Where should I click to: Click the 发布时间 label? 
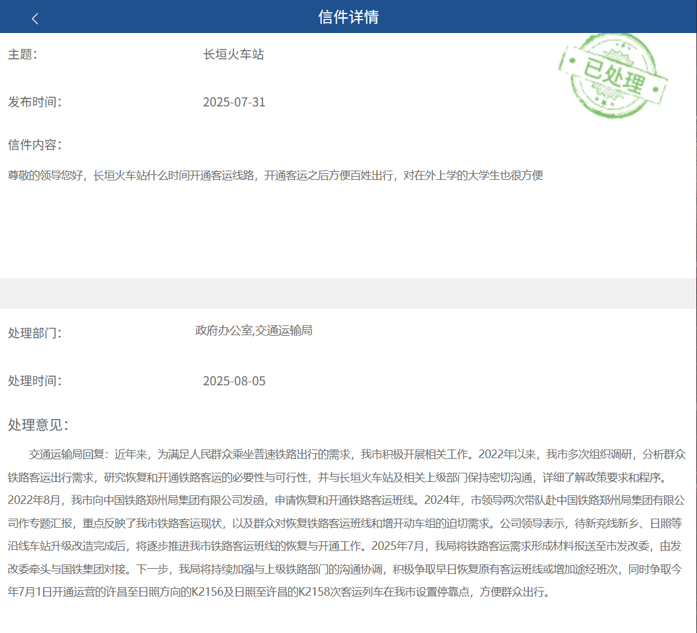click(x=35, y=102)
